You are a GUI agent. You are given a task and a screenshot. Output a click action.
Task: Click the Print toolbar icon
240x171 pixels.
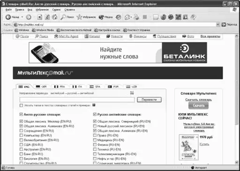tap(136, 17)
